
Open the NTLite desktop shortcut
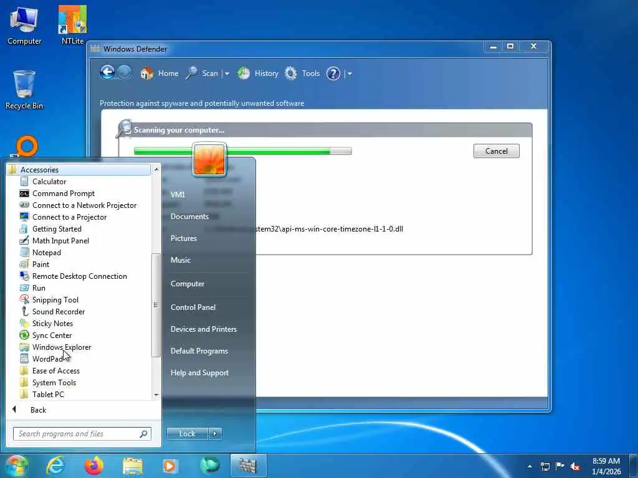click(72, 25)
